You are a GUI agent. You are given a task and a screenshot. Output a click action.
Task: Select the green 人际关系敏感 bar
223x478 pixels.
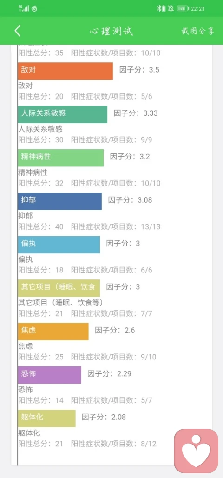[62, 114]
